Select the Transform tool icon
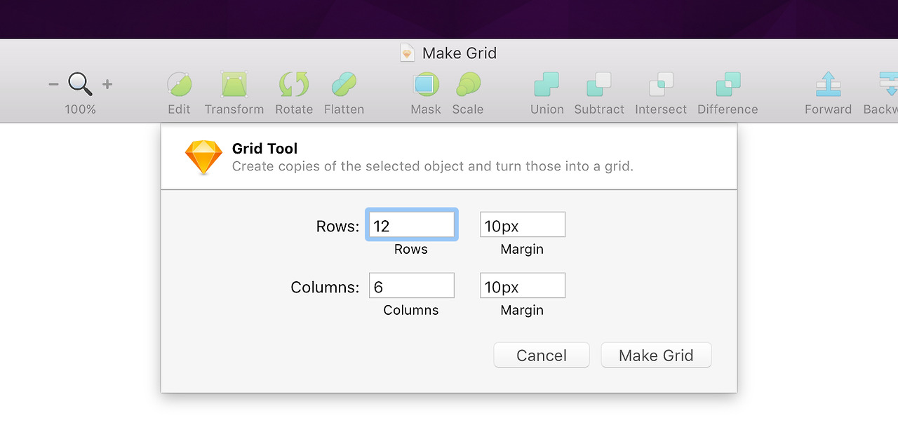Image resolution: width=898 pixels, height=439 pixels. [234, 84]
